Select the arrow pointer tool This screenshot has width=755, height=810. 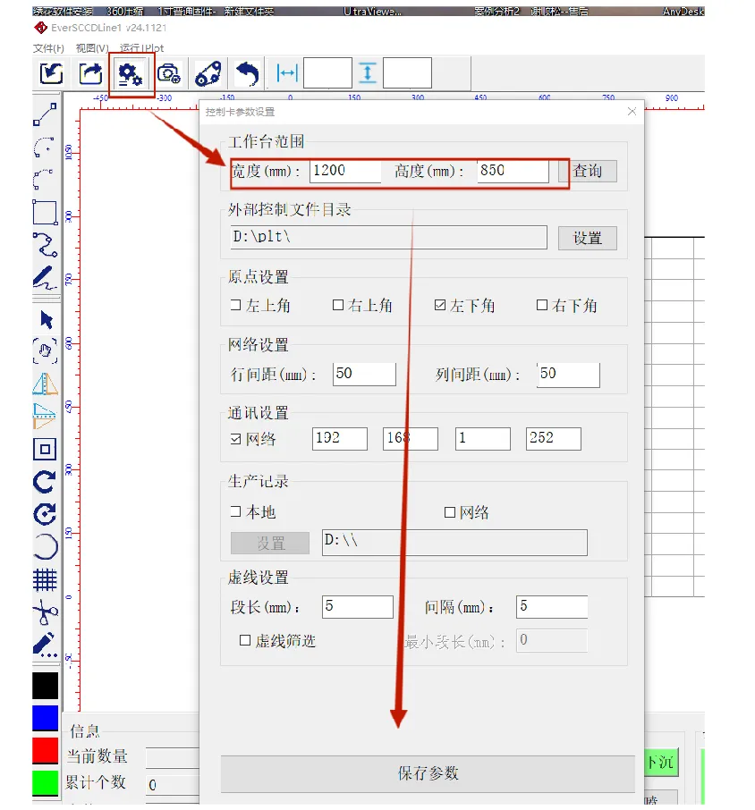click(x=46, y=320)
